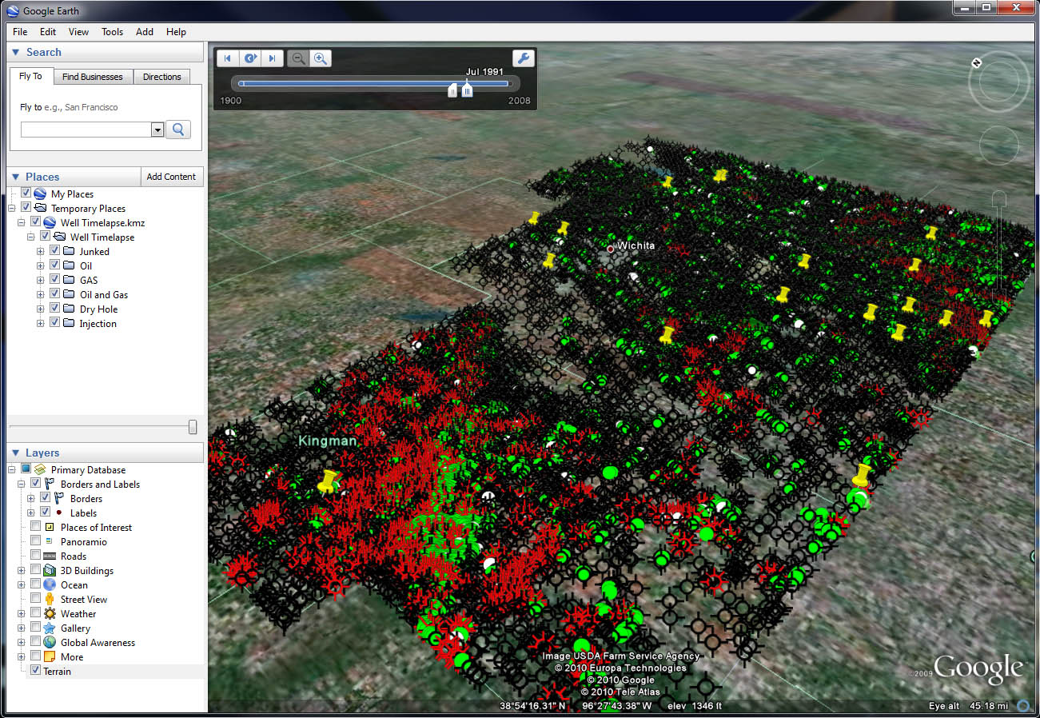Select the yellow pushpin near Kingman
Viewport: 1040px width, 718px height.
pos(326,481)
